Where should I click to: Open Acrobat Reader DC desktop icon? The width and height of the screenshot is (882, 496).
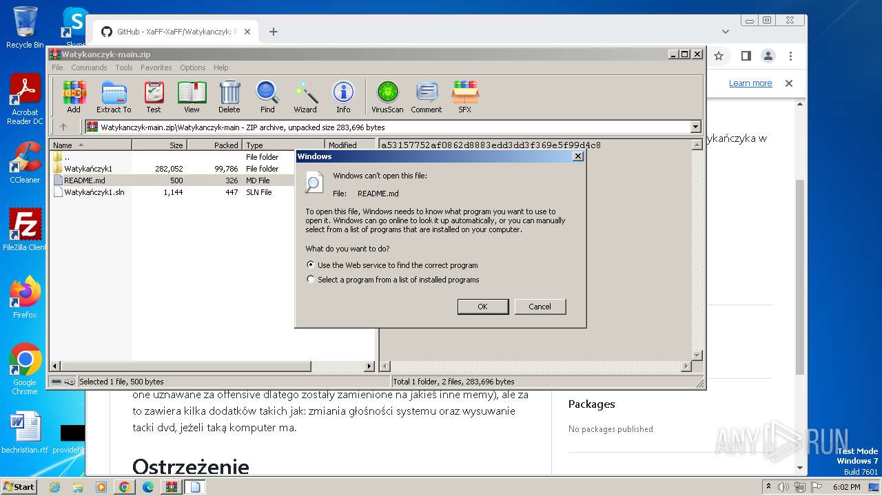(25, 100)
